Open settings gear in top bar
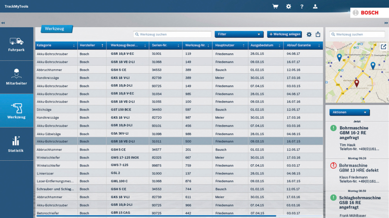 click(x=288, y=6)
